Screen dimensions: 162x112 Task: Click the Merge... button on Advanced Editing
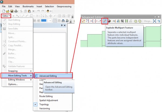pyautogui.click(x=148, y=21)
